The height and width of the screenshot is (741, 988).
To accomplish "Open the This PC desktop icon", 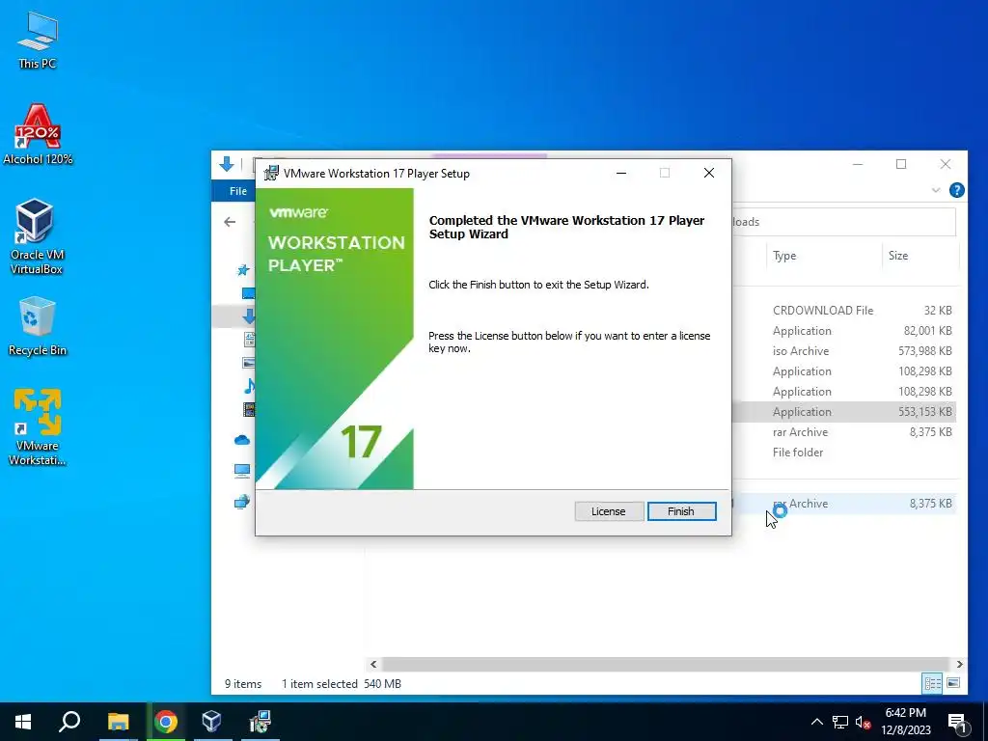I will click(x=38, y=41).
